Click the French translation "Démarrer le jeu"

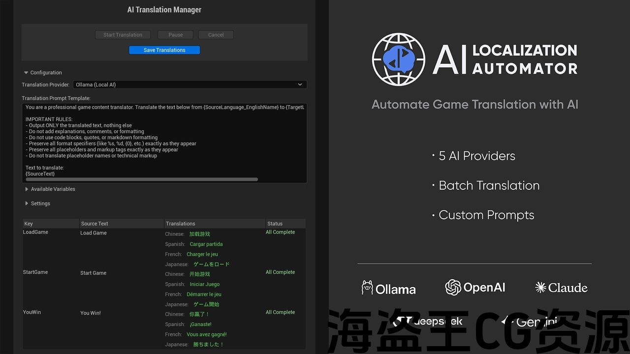click(204, 295)
